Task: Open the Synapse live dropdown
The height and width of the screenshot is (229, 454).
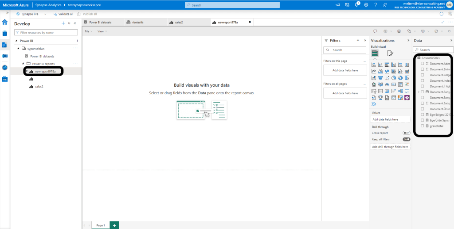Action: (x=45, y=14)
